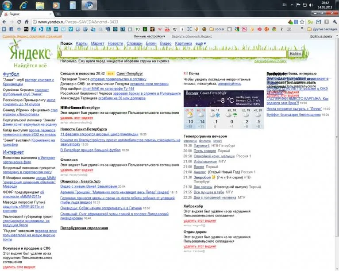The height and width of the screenshot is (271, 339).
Task: Open the green 'H' bookmark icon
Action: pyautogui.click(x=145, y=29)
